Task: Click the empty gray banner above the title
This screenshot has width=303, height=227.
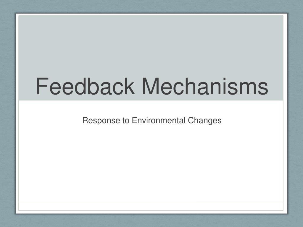Action: (151, 44)
